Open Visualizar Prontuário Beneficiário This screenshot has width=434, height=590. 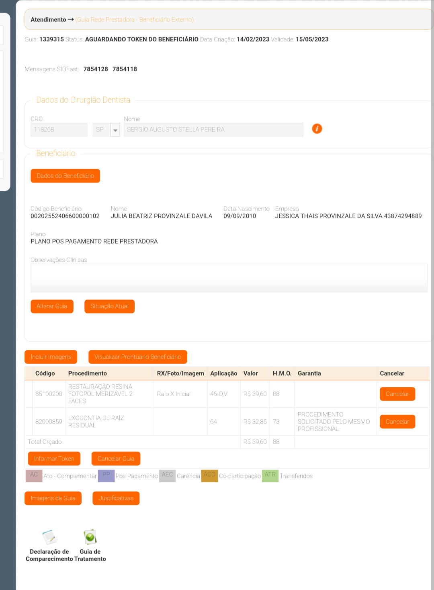[x=137, y=357]
